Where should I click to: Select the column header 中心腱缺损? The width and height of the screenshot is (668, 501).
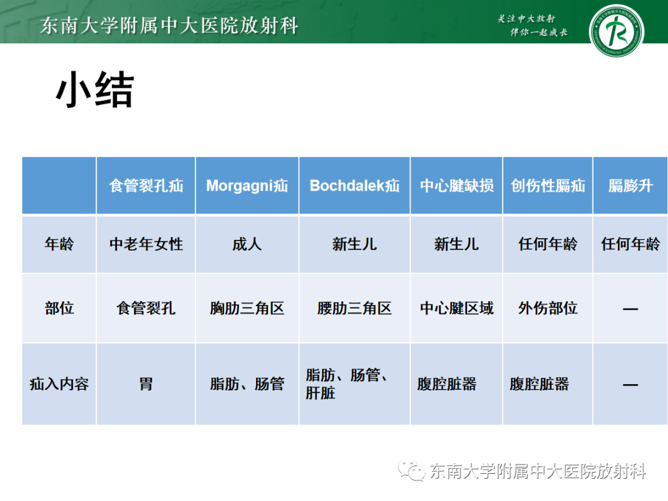[456, 186]
